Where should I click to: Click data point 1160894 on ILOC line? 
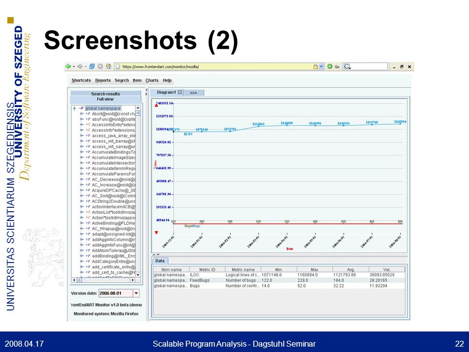[x=400, y=124]
